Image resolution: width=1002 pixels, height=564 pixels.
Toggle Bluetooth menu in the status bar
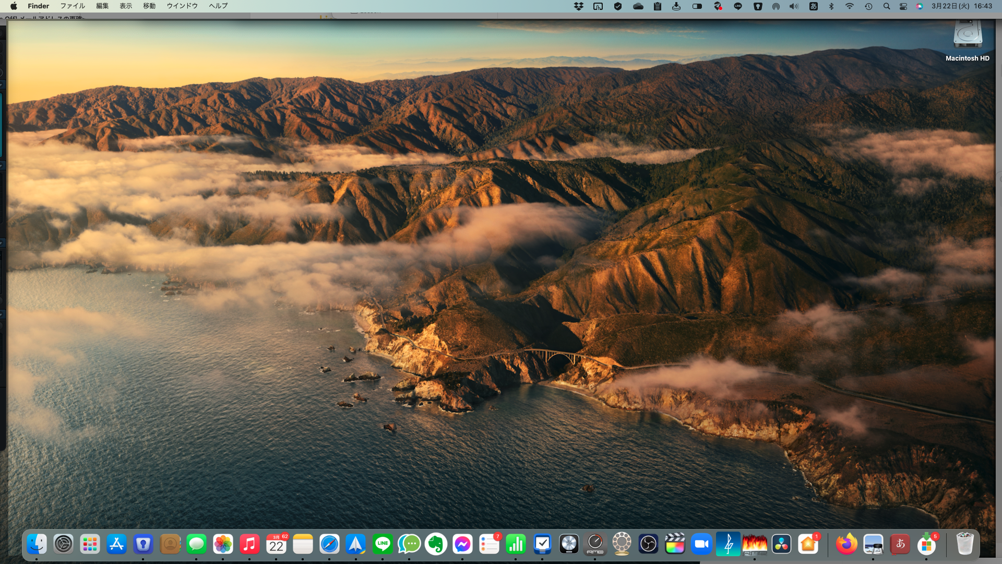[831, 6]
